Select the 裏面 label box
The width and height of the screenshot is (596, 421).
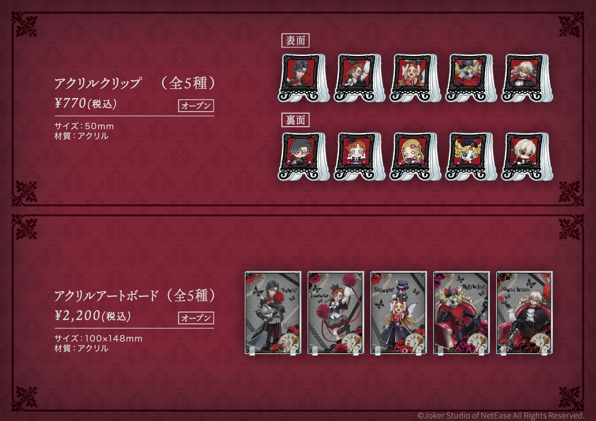coord(295,120)
